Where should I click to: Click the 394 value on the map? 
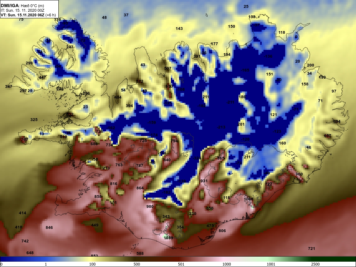click(129, 106)
